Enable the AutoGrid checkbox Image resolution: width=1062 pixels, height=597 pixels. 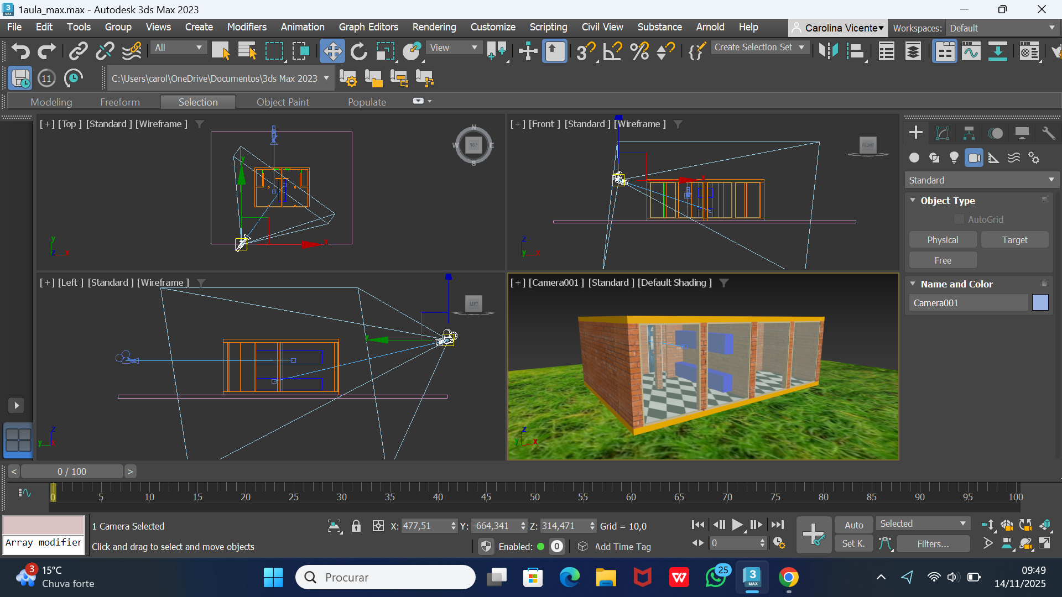959,219
